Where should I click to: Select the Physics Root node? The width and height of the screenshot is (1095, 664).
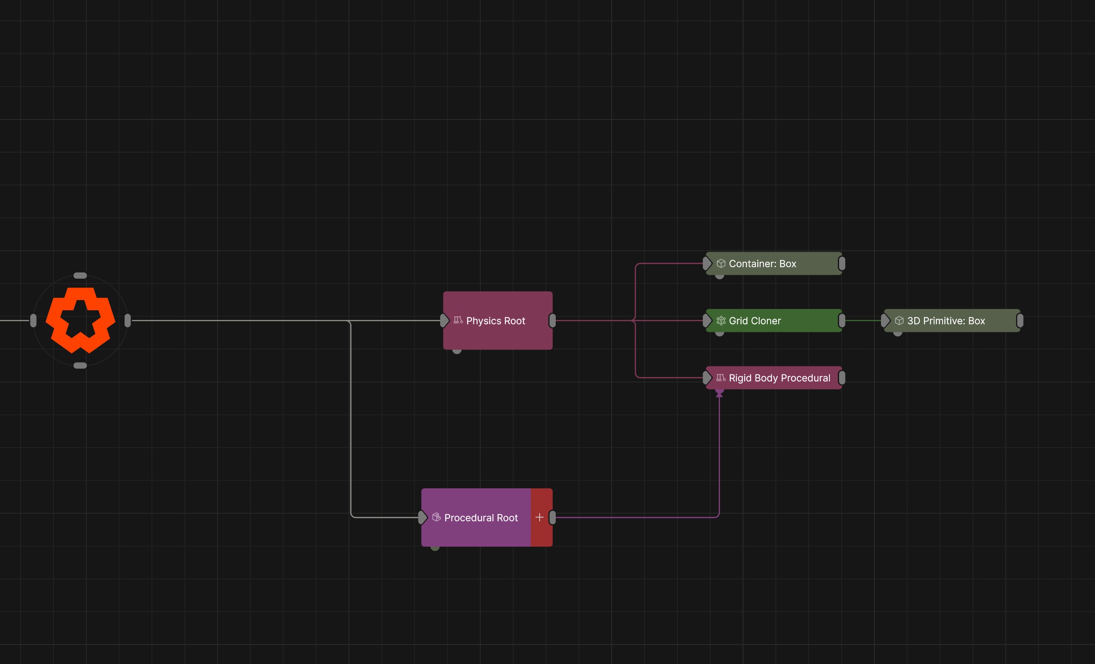pyautogui.click(x=498, y=321)
